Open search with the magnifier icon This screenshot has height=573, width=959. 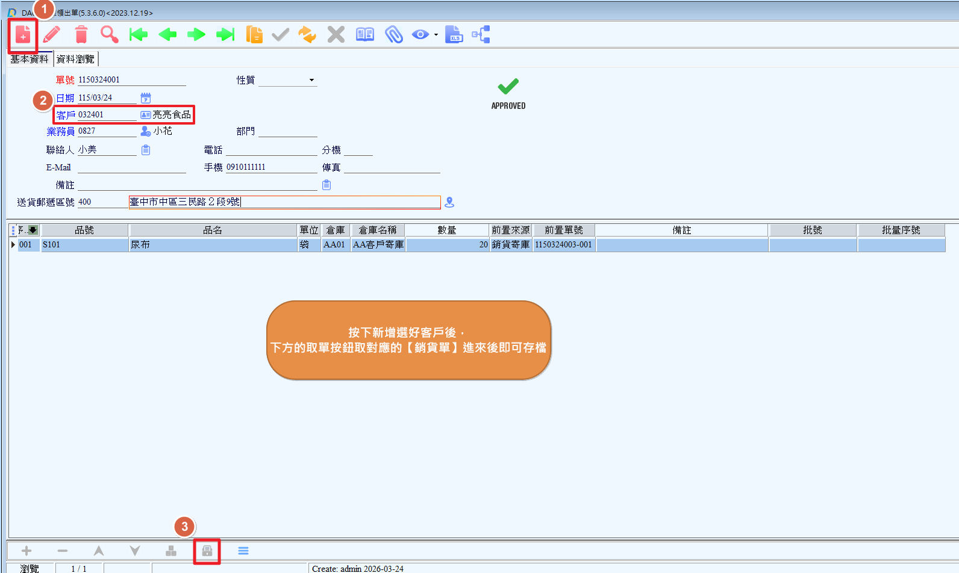109,35
